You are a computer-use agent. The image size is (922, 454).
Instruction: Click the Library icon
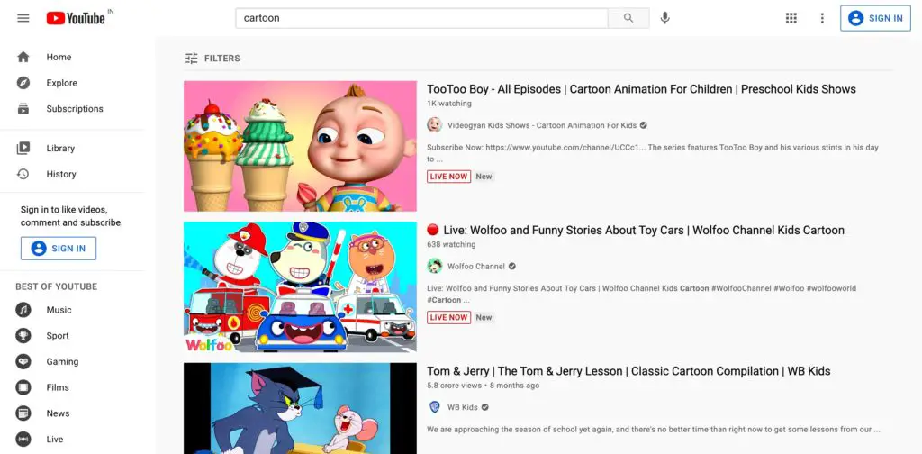click(23, 149)
